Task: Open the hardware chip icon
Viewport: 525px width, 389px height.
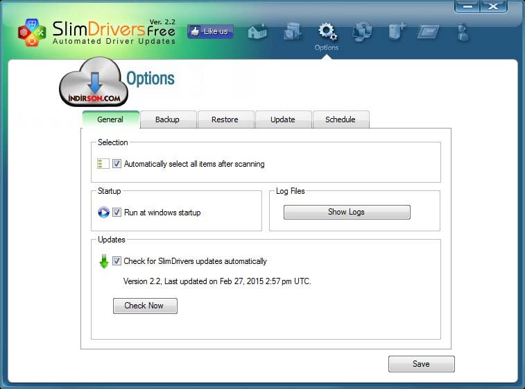Action: tap(428, 32)
